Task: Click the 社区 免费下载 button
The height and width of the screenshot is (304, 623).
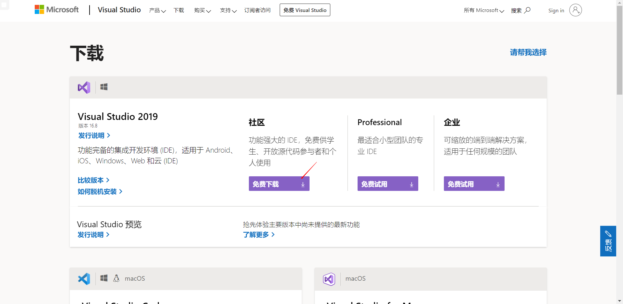Action: coord(279,184)
